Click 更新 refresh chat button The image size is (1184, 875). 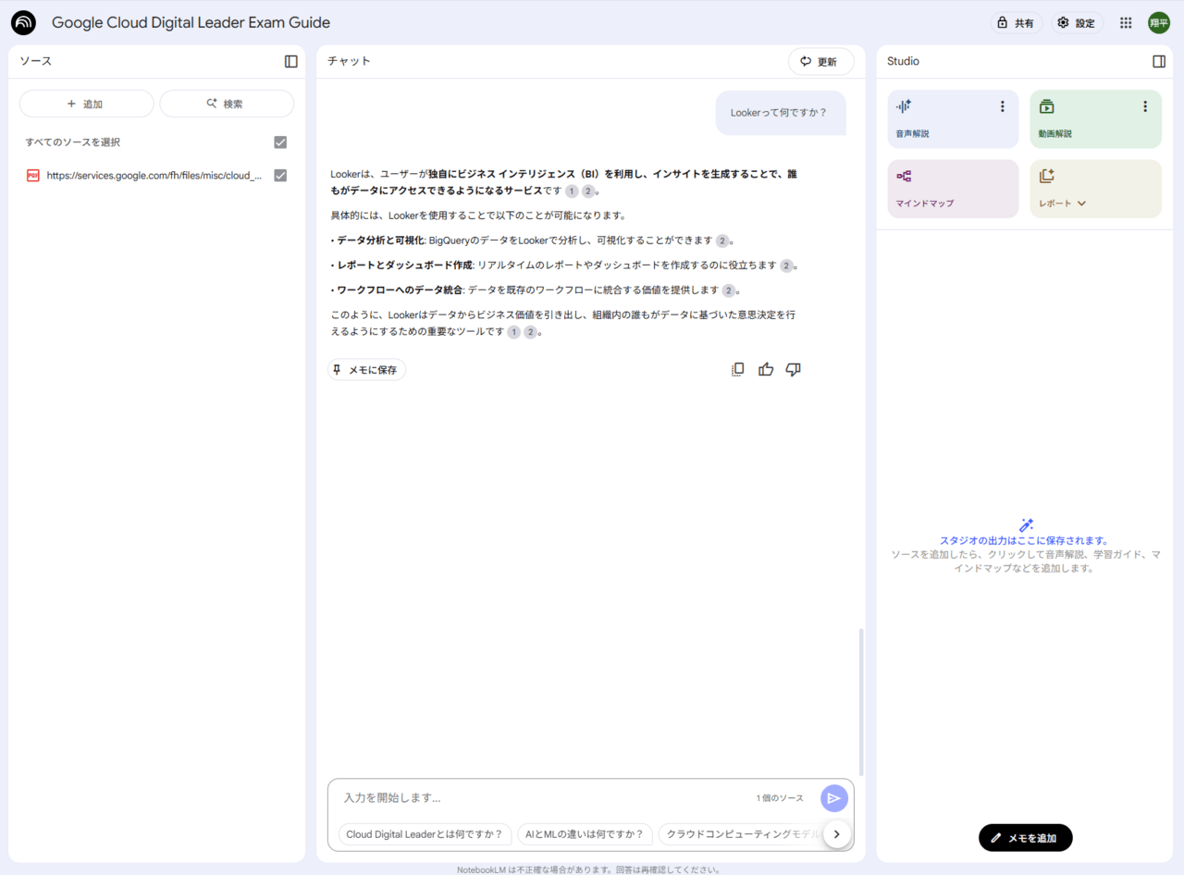[820, 62]
